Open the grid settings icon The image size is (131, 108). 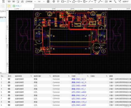click(48, 1)
